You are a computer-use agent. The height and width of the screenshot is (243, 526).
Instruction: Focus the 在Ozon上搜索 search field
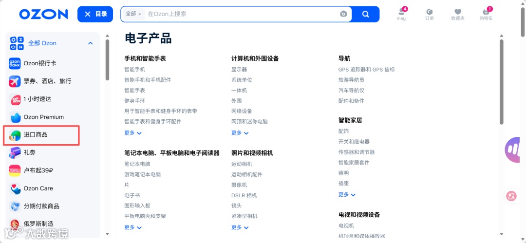[242, 14]
